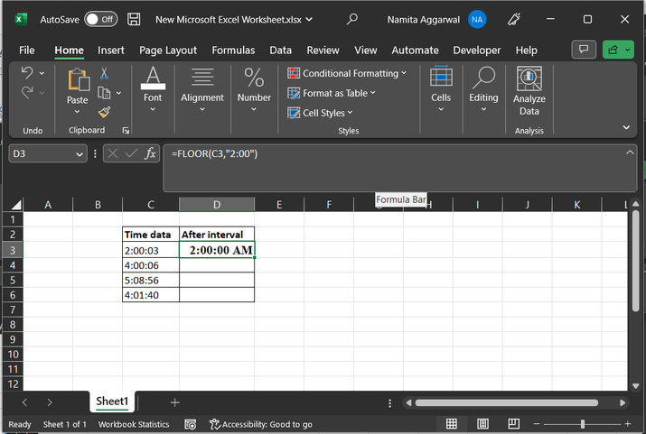
Task: Open Analyze Data tool
Action: click(529, 92)
